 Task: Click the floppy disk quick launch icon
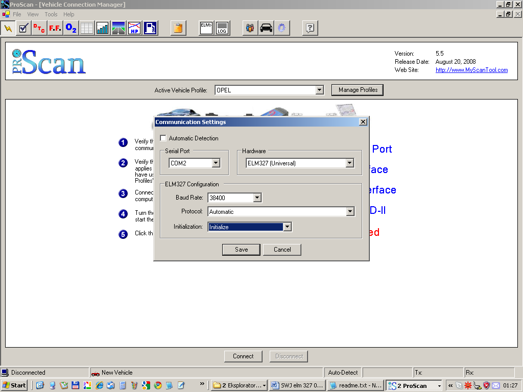[x=76, y=385]
